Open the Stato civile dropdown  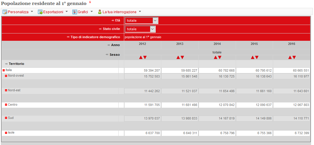point(152,29)
